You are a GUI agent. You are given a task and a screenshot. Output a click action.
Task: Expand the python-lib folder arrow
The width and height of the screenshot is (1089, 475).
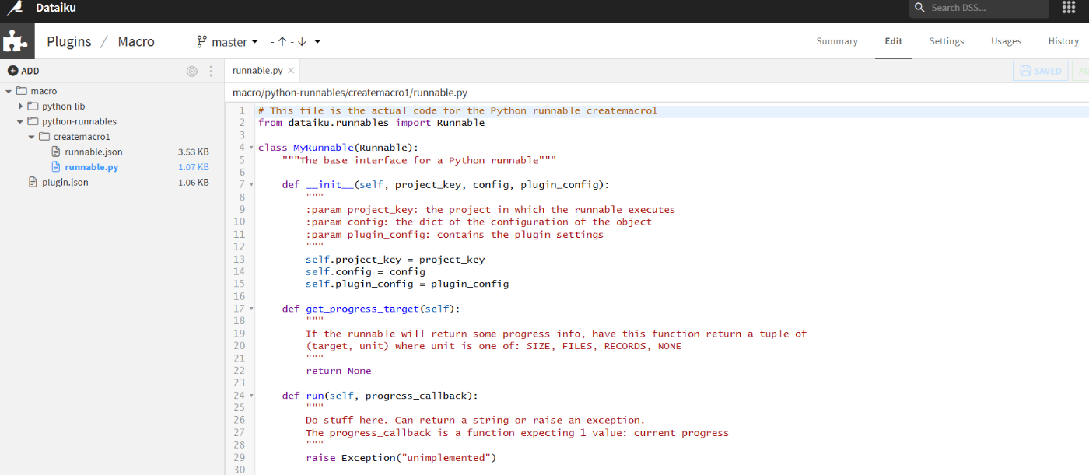tap(20, 106)
